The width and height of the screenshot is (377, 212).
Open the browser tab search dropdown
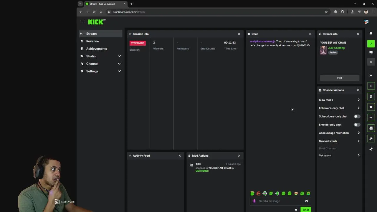80,4
